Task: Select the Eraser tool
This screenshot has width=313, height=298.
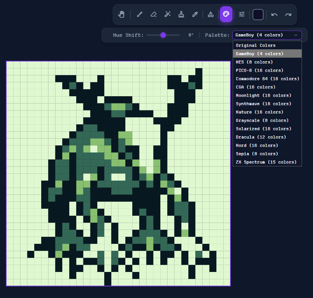Action: coord(153,15)
